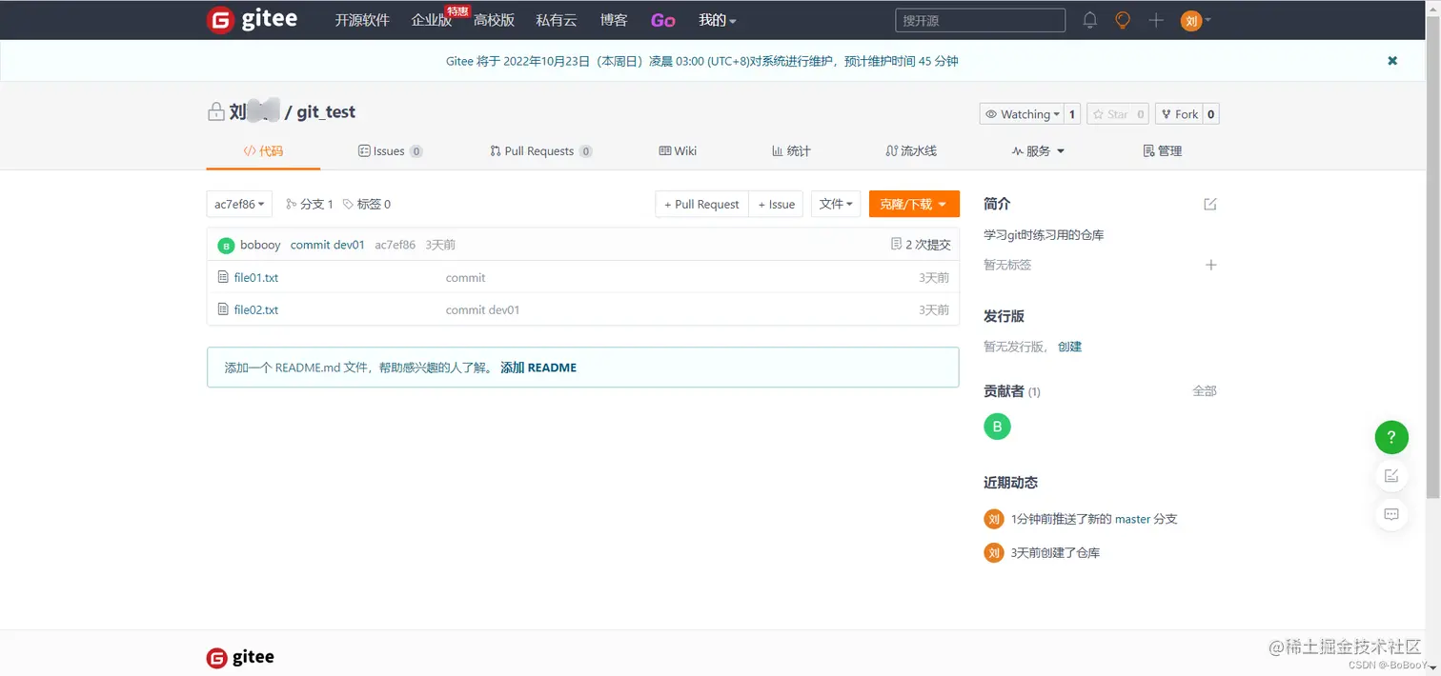Open the floating chat message icon
The height and width of the screenshot is (676, 1441).
1391,515
